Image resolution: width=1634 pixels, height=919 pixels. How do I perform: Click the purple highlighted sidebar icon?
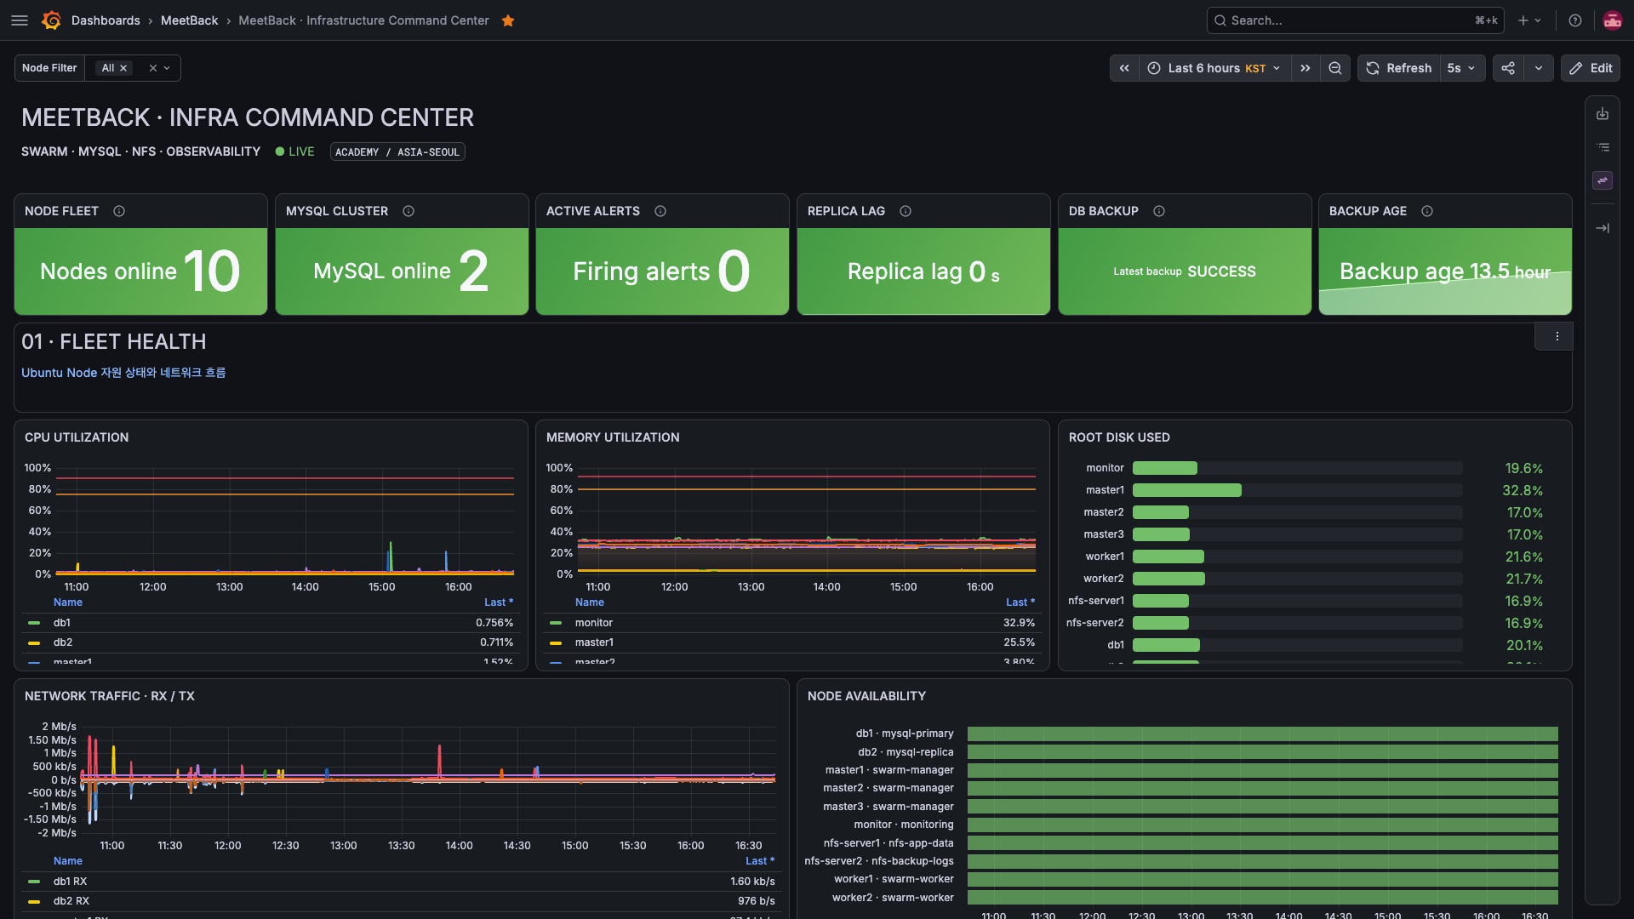(x=1603, y=180)
